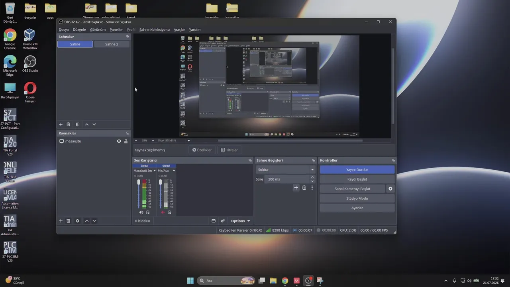Open transition properties three-dot menu
This screenshot has width=510, height=287.
pyautogui.click(x=312, y=188)
